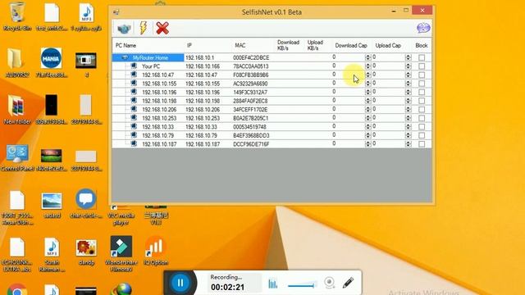Screen dimensions: 525x295
Task: Click Download Cap spinner for 192.168.10.155
Action: 368,84
